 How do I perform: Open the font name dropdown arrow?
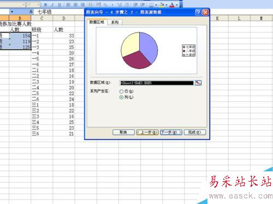pos(23,4)
